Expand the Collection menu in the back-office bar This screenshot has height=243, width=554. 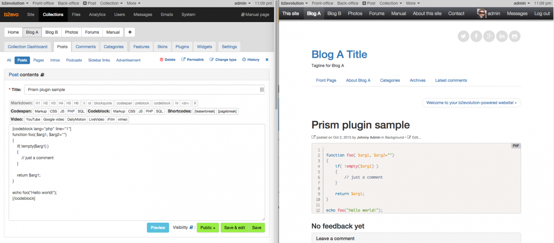coord(111,3)
